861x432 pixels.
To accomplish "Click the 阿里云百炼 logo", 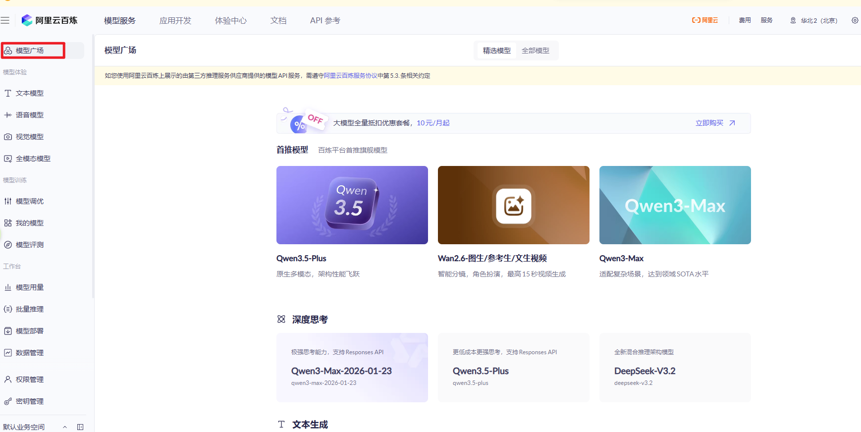I will pyautogui.click(x=50, y=20).
